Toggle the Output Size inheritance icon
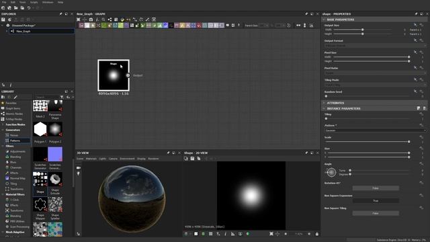The image size is (430, 242). 415,25
